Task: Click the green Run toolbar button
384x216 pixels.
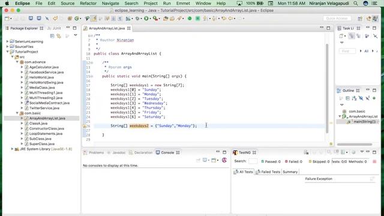Action: [x=146, y=19]
